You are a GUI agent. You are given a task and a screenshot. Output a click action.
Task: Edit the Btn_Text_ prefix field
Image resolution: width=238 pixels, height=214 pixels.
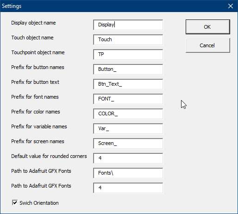point(128,84)
